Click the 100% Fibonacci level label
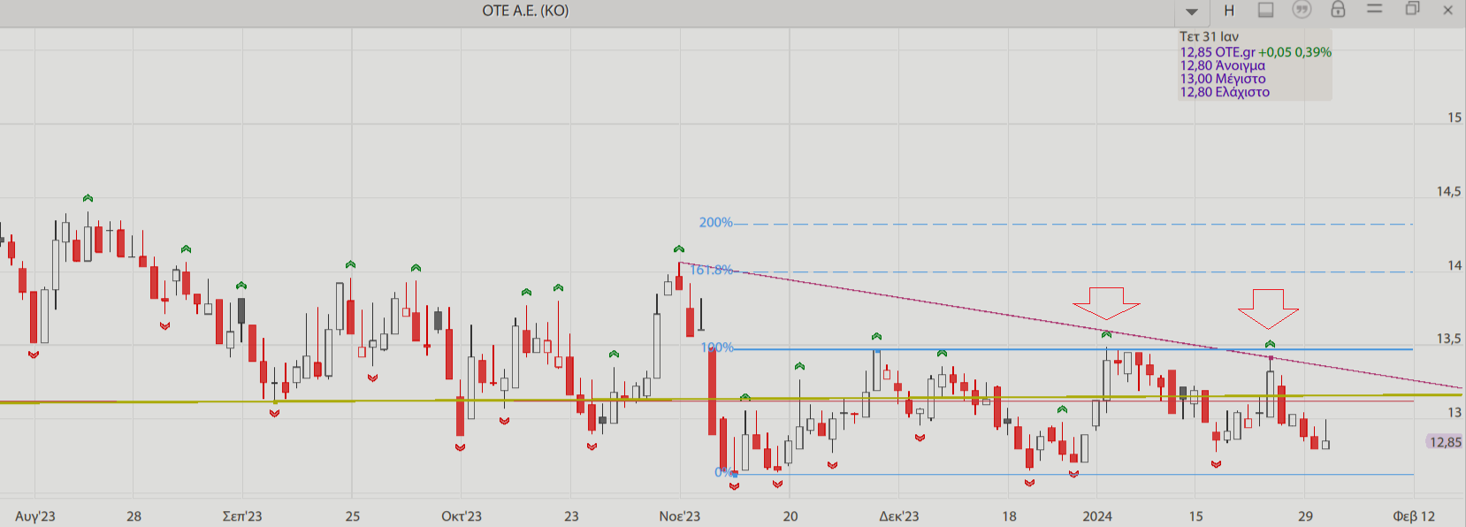 point(717,348)
